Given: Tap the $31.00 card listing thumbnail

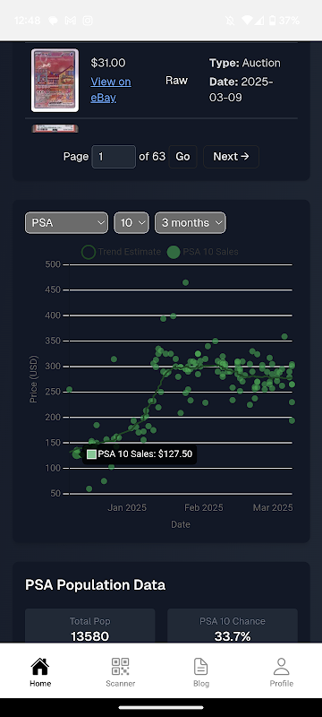Looking at the screenshot, I should pos(55,81).
